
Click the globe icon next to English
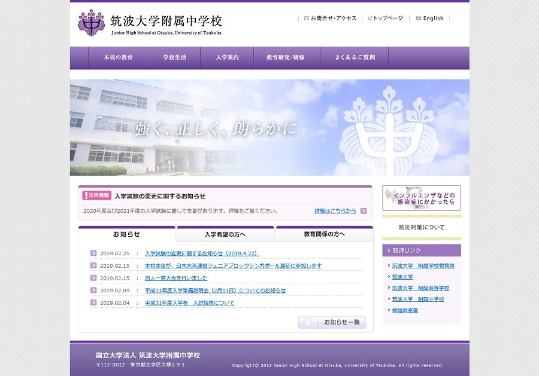pyautogui.click(x=418, y=18)
